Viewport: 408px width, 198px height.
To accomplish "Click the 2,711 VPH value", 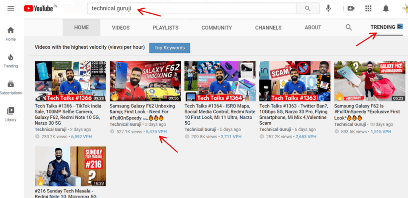I will tap(231, 137).
